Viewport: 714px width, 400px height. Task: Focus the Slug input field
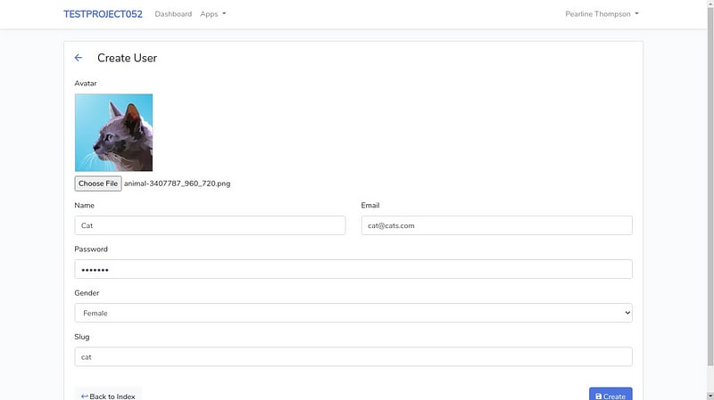(x=353, y=357)
